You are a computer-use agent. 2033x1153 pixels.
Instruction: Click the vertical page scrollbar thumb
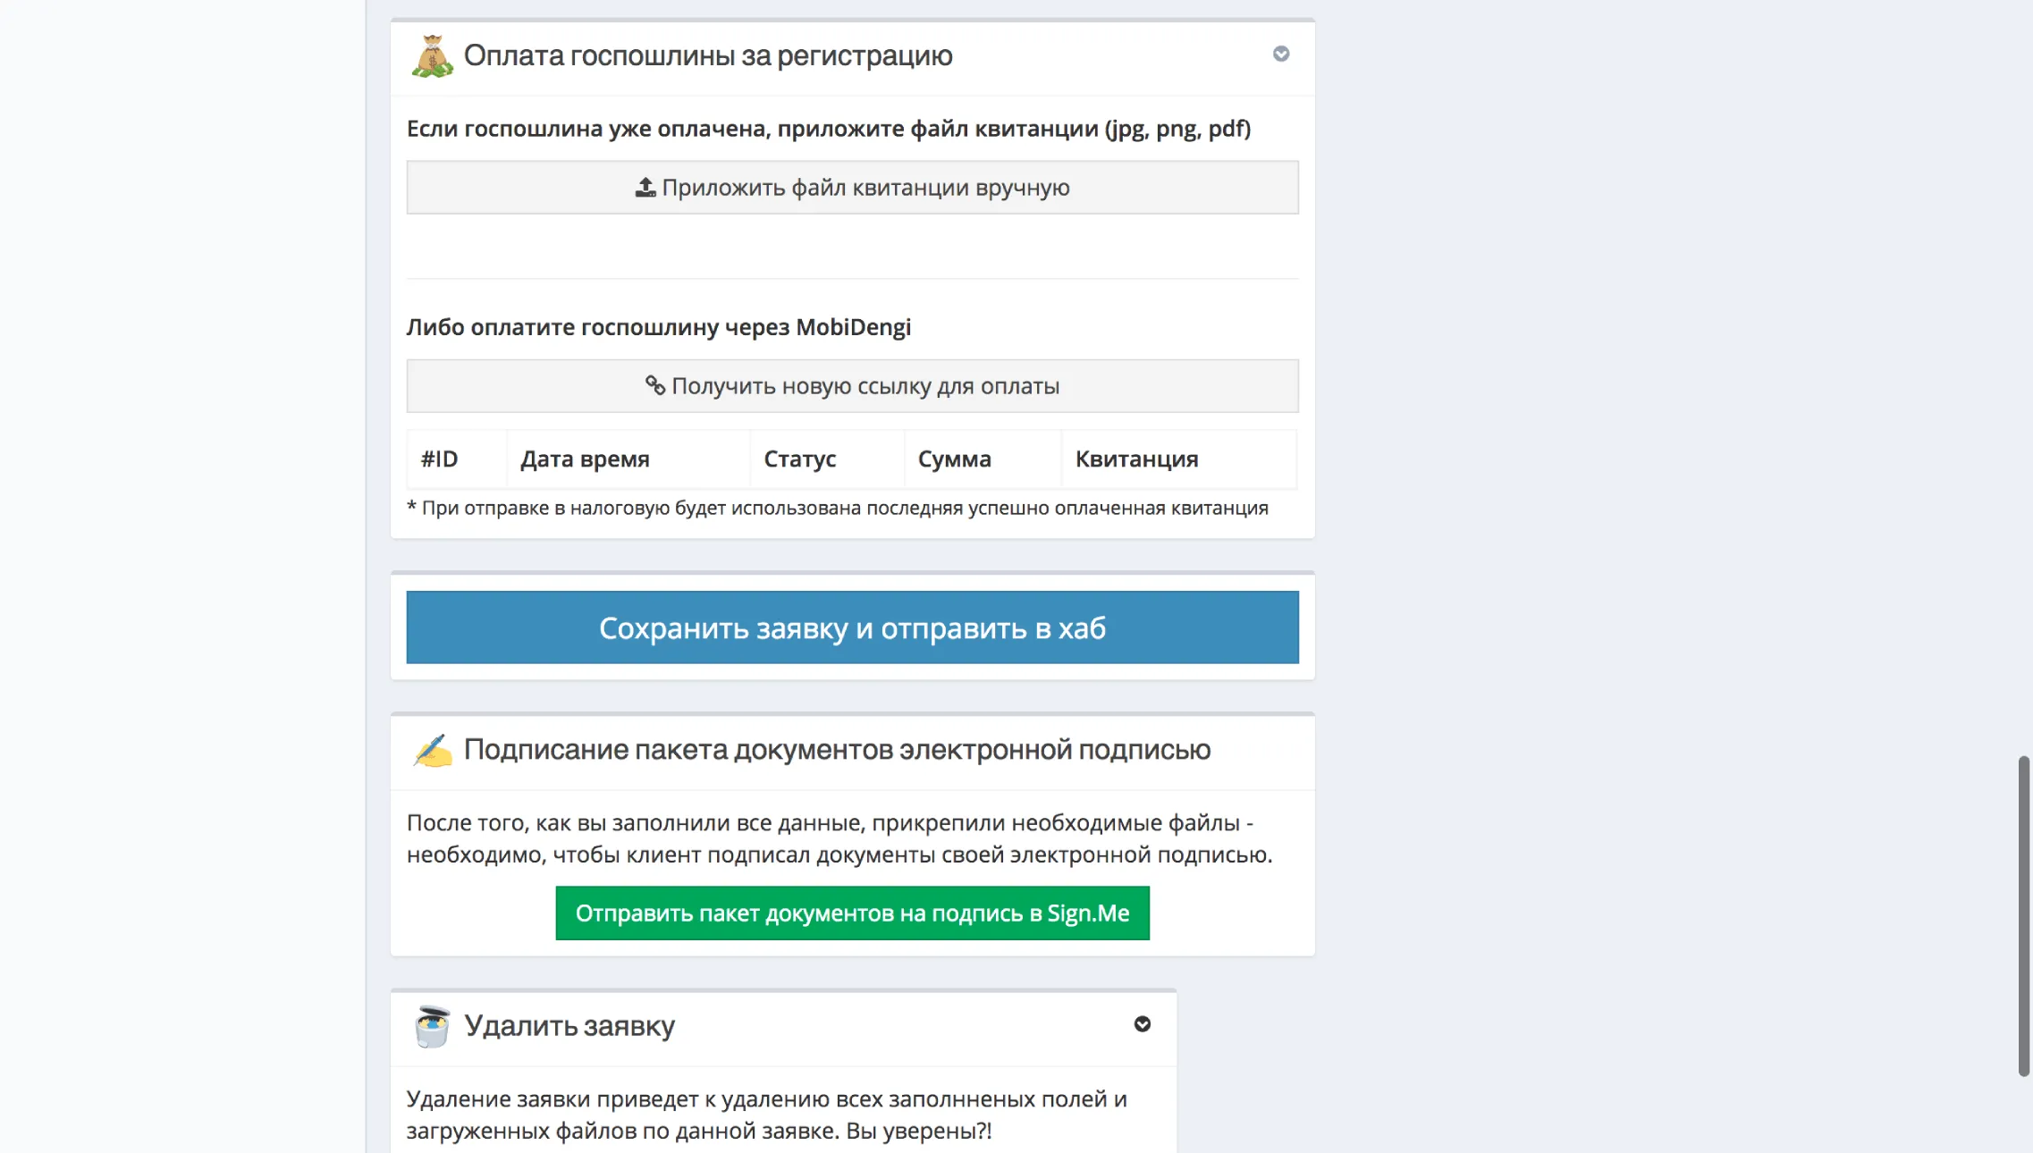pyautogui.click(x=2024, y=916)
